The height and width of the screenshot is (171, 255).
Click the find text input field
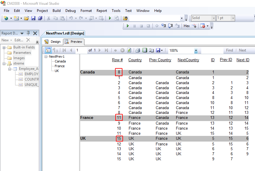point(212,50)
